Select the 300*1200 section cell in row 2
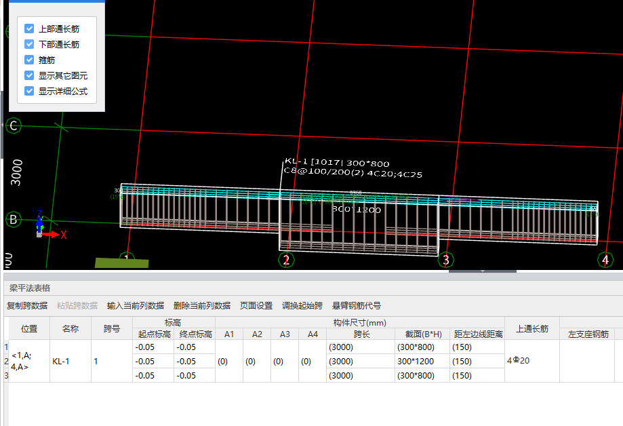Screen dimensions: 623x426 click(x=422, y=361)
